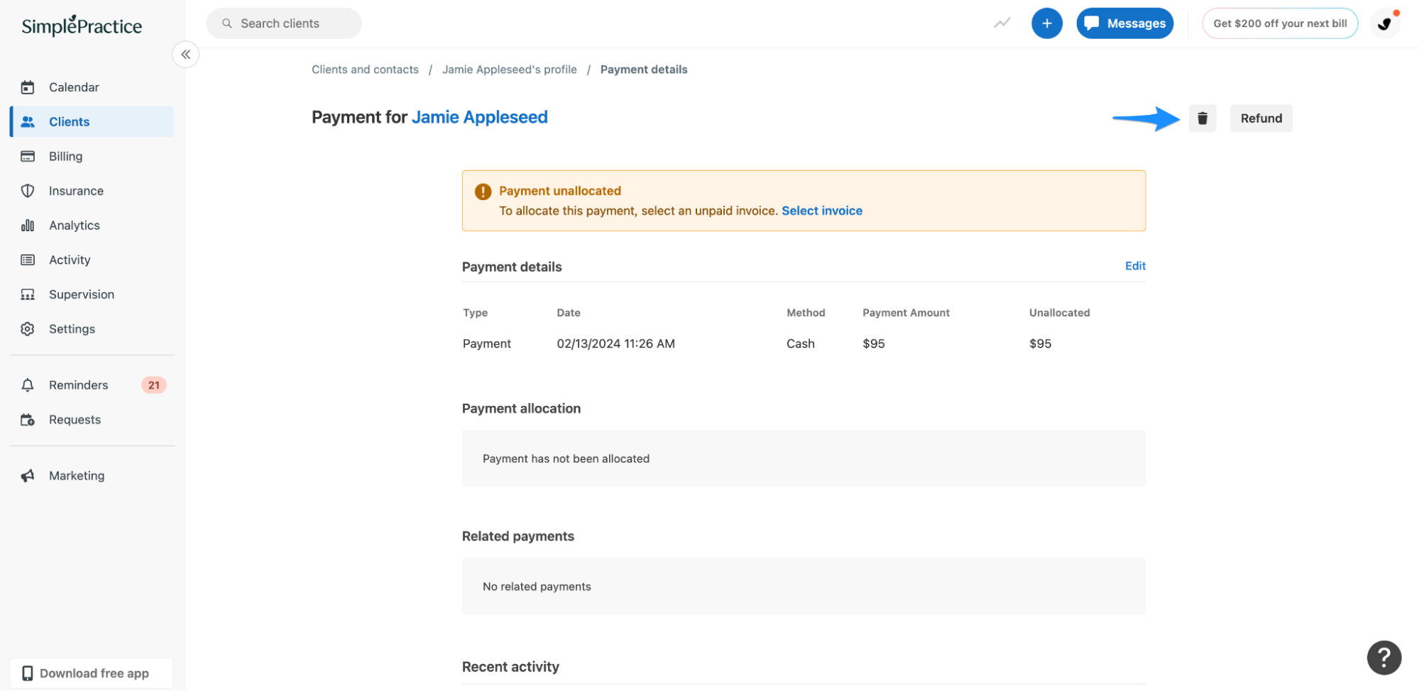Viewport: 1419px width, 691px height.
Task: Open Settings from the sidebar
Action: coord(71,328)
